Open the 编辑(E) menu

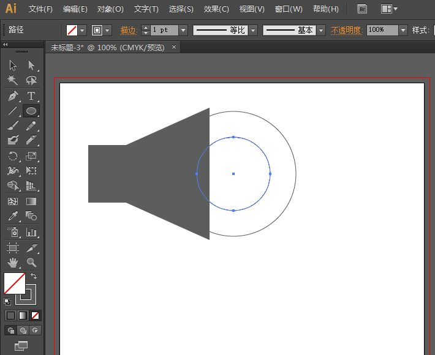[x=75, y=9]
